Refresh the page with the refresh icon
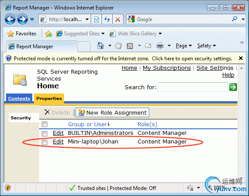This screenshot has height=196, width=249. (107, 19)
